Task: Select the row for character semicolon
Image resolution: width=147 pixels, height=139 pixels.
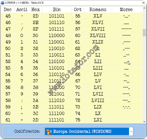Action: click(72, 107)
